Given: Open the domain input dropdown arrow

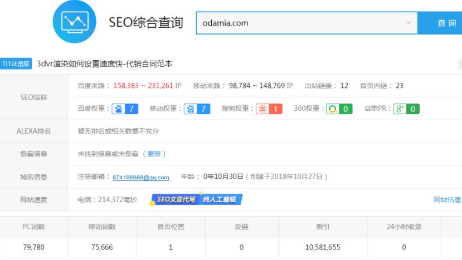Looking at the screenshot, I should 409,23.
